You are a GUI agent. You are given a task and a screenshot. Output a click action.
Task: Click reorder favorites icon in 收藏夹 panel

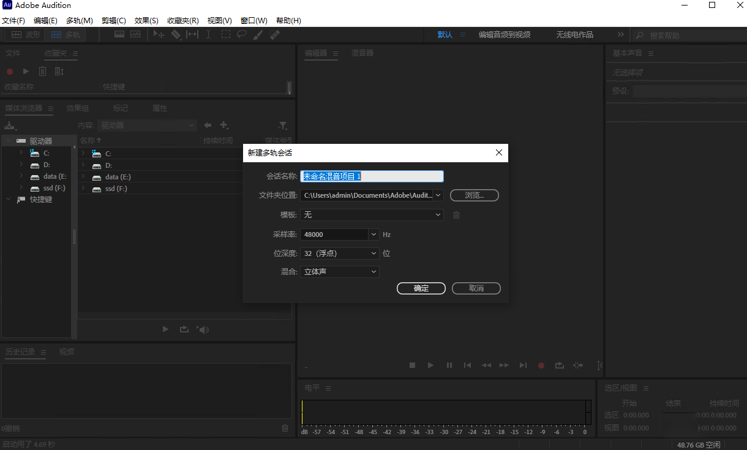click(x=59, y=72)
